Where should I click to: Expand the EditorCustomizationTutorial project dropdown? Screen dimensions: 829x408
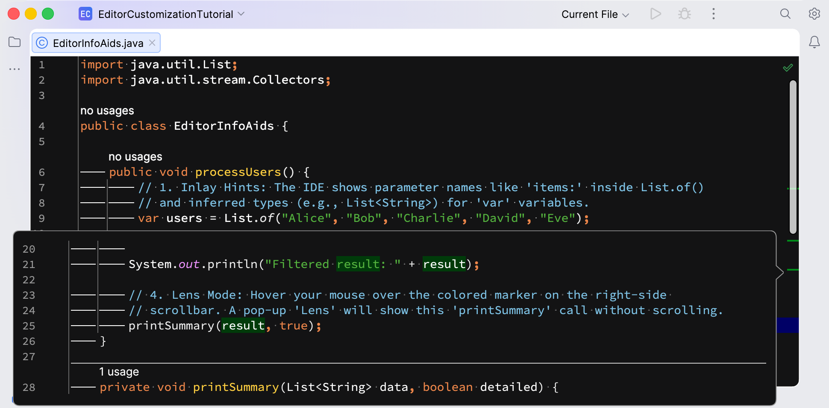[171, 14]
